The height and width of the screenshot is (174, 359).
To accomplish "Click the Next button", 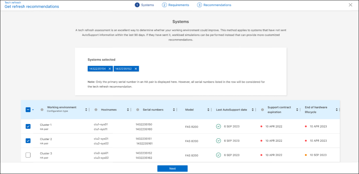I will point(172,168).
